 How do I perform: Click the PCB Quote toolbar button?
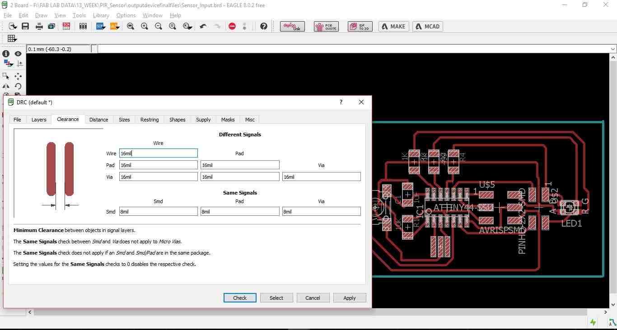pos(326,27)
